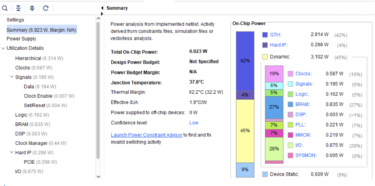Image resolution: width=375 pixels, height=186 pixels.
Task: Click the 45% Dynamic bar segment
Action: (245, 131)
